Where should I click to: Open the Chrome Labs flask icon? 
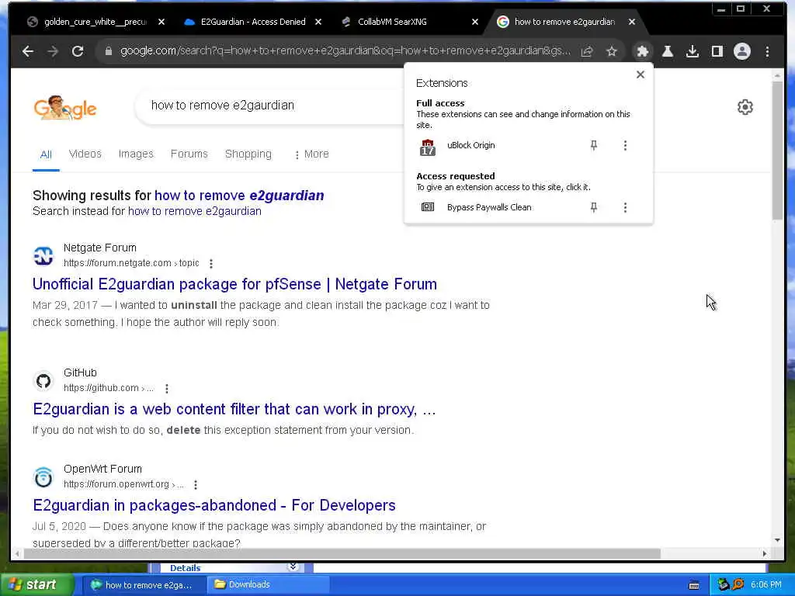click(x=667, y=51)
